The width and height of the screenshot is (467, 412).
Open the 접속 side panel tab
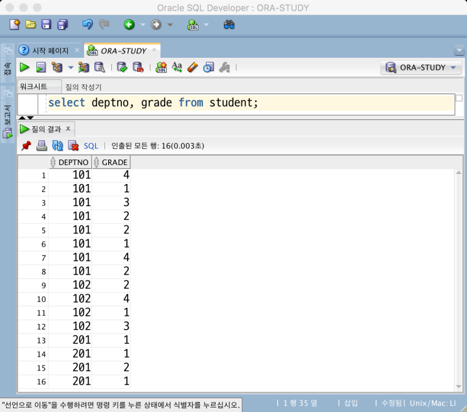point(8,68)
